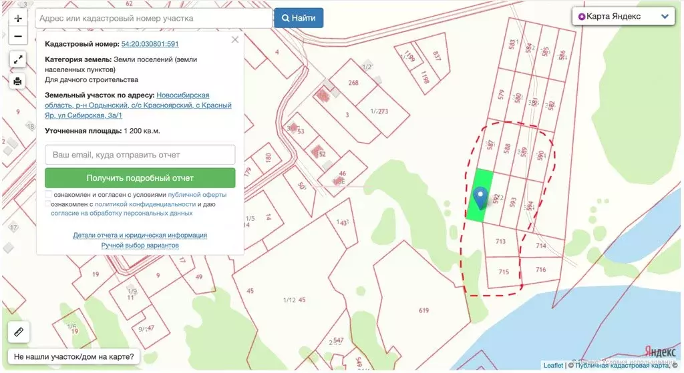Image resolution: width=684 pixels, height=373 pixels.
Task: Select parcel 619 on the map
Action: (423, 311)
